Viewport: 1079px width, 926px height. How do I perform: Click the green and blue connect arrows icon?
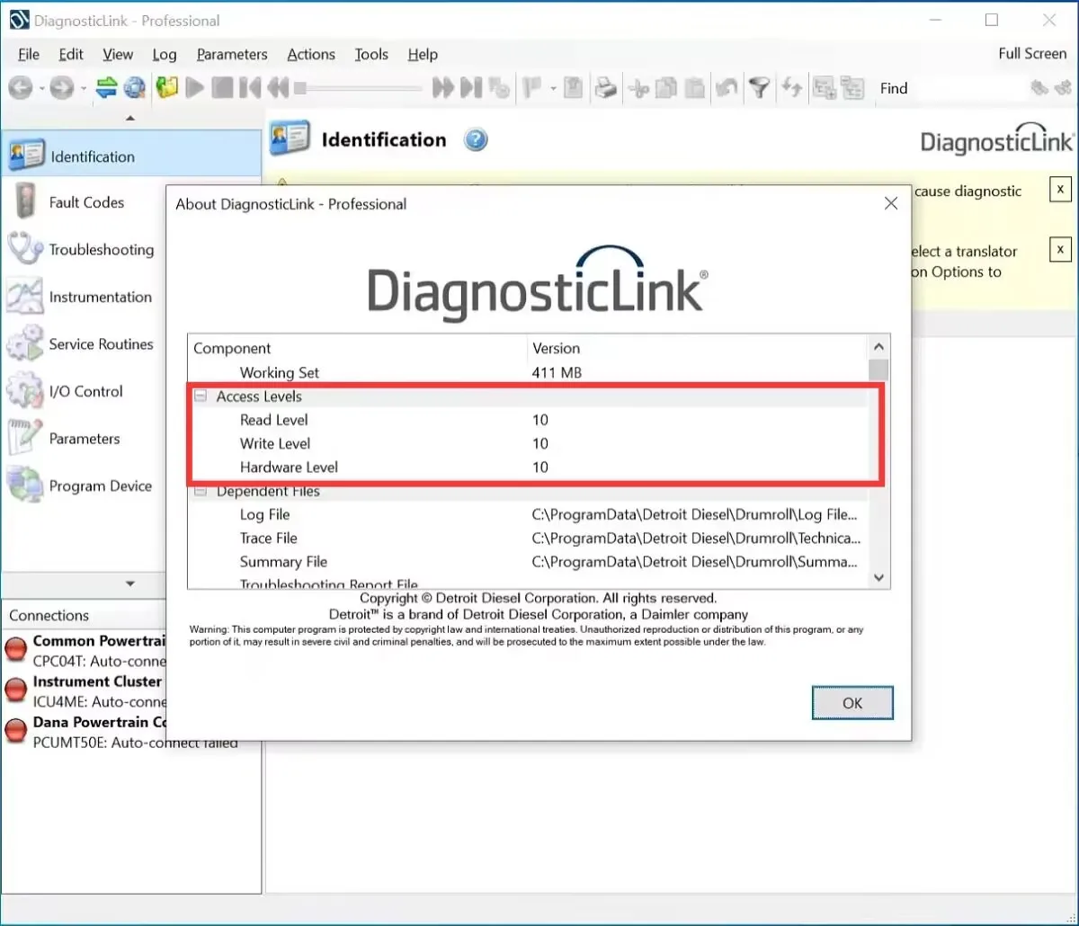(x=107, y=87)
